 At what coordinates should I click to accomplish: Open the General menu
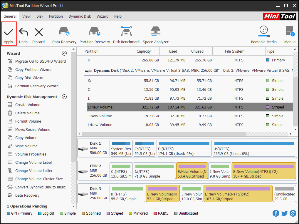[x=10, y=16]
